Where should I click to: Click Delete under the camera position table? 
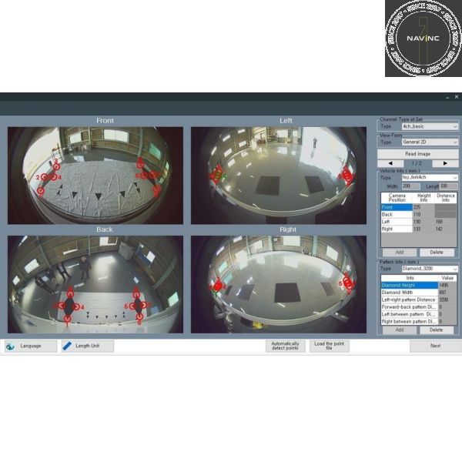point(437,252)
